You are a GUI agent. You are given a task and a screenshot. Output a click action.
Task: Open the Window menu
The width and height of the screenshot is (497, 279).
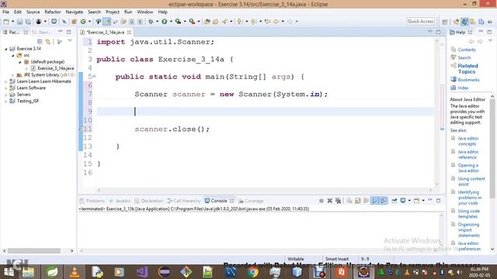tap(145, 12)
